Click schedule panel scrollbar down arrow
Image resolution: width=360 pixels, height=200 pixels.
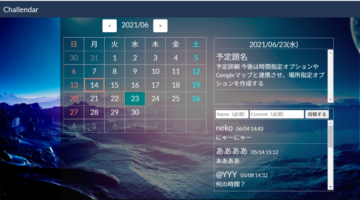[x=330, y=100]
